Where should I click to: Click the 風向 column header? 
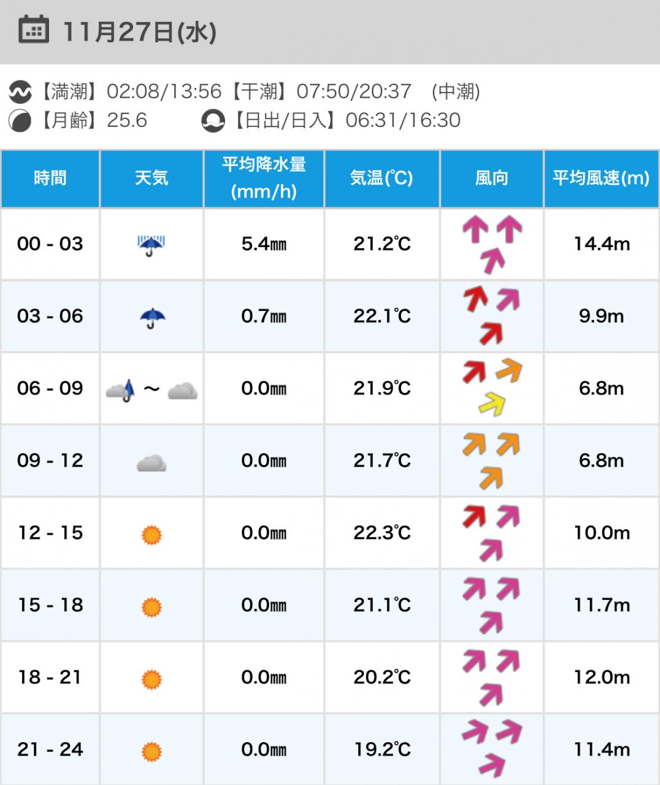point(492,178)
